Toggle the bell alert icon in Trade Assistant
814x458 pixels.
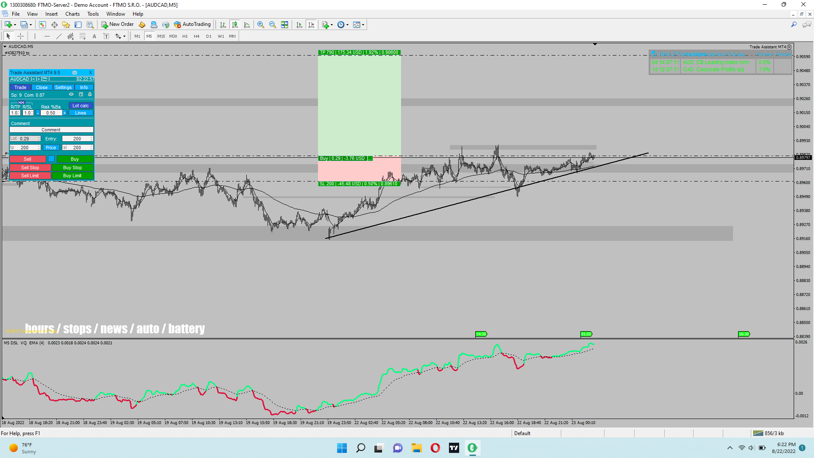[x=90, y=95]
